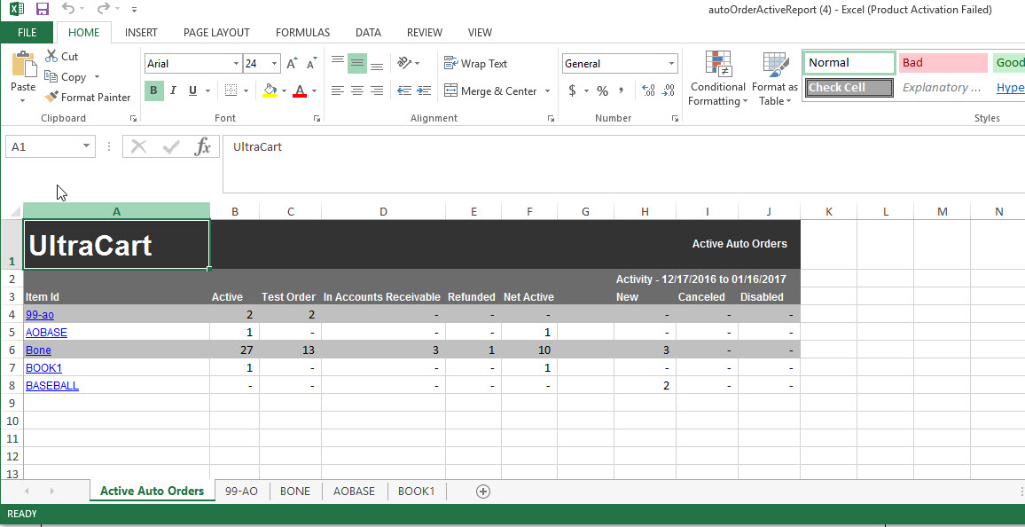This screenshot has height=527, width=1025.
Task: Click the Copy button
Action: tap(66, 77)
